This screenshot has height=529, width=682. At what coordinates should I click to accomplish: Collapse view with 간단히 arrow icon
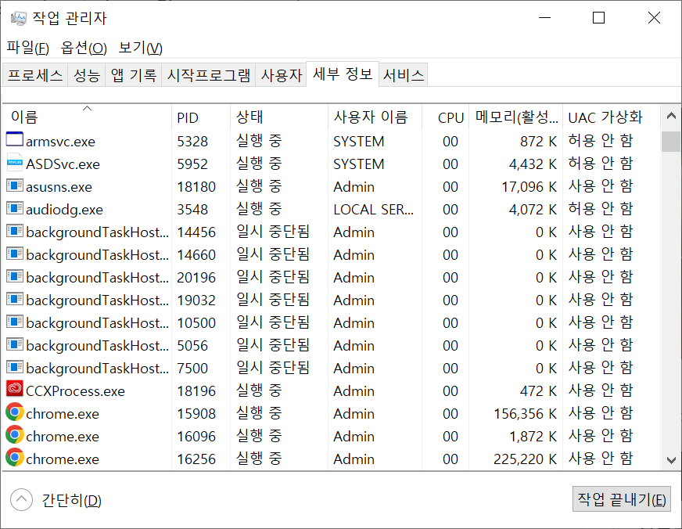(21, 500)
